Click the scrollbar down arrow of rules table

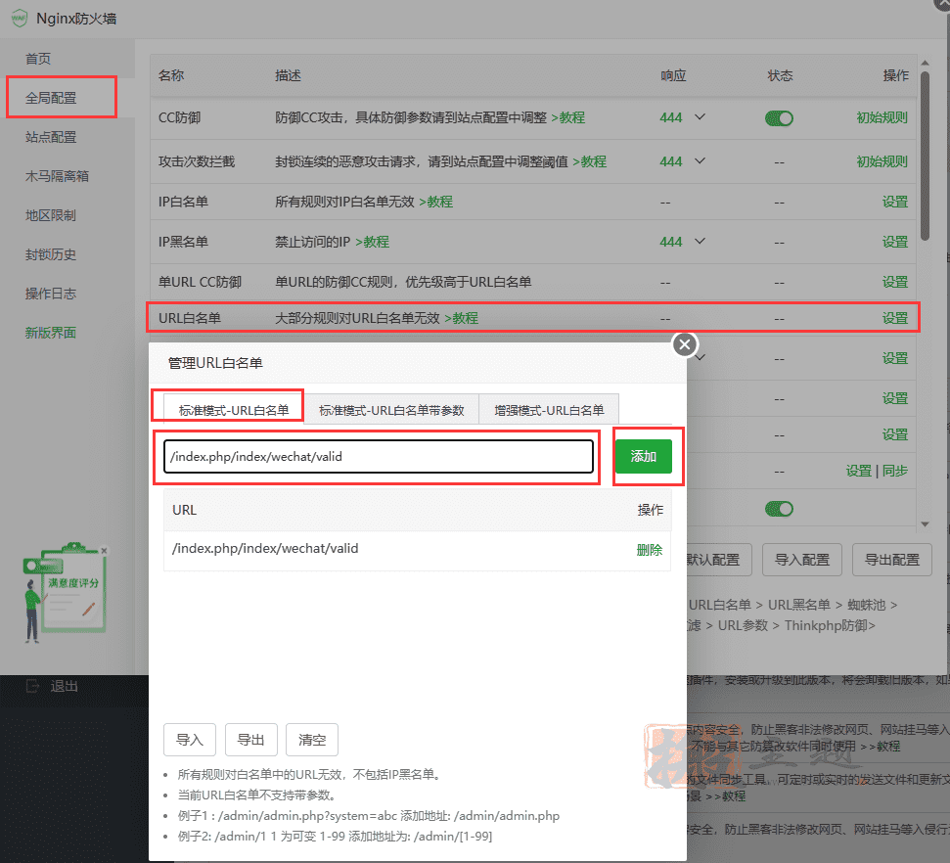click(925, 524)
